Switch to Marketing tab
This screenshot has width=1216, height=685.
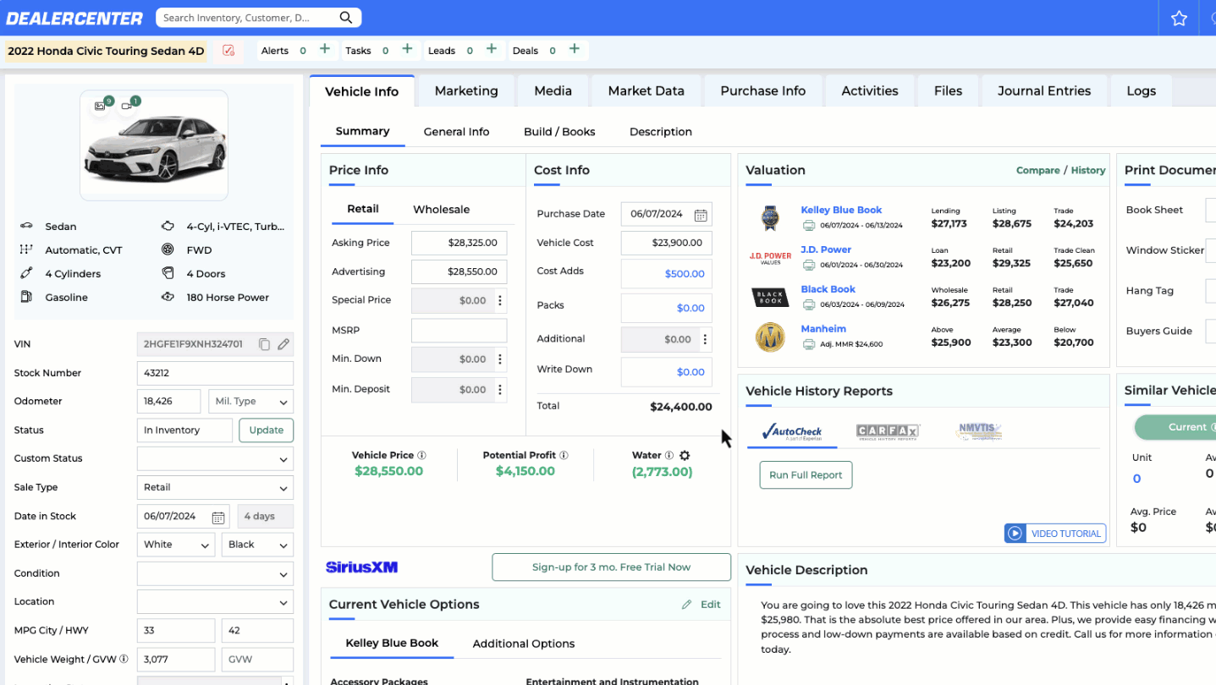click(x=466, y=90)
